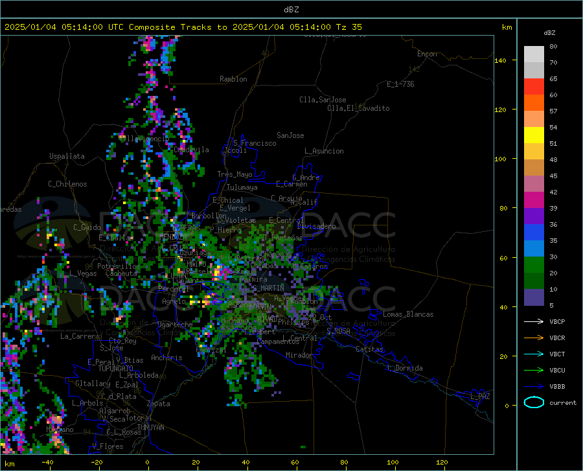Click the VBCT legend label
Image resolution: width=583 pixels, height=471 pixels.
557,354
